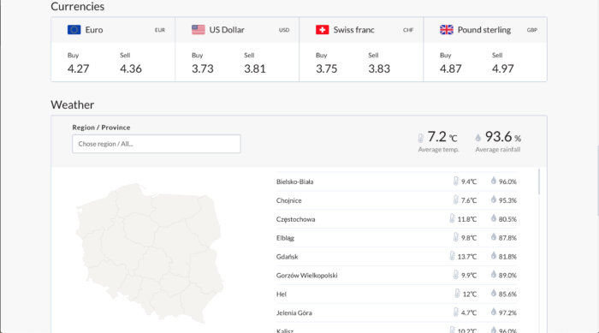Click the Euro buy rate 4.27

(x=79, y=68)
